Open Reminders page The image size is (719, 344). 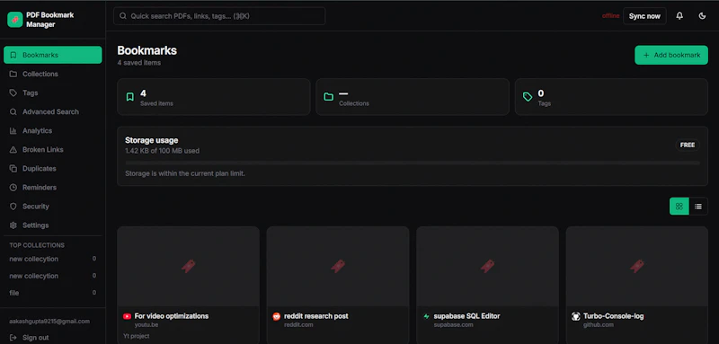pyautogui.click(x=53, y=188)
